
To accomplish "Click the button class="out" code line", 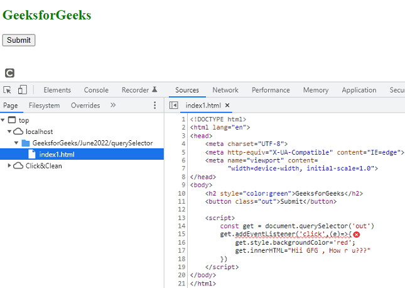I will coord(271,201).
